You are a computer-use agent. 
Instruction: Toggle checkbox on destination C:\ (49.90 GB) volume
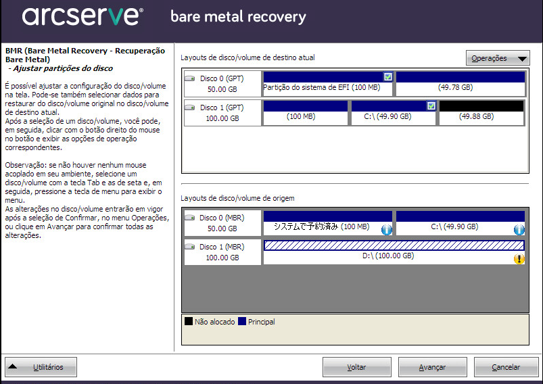(x=431, y=105)
